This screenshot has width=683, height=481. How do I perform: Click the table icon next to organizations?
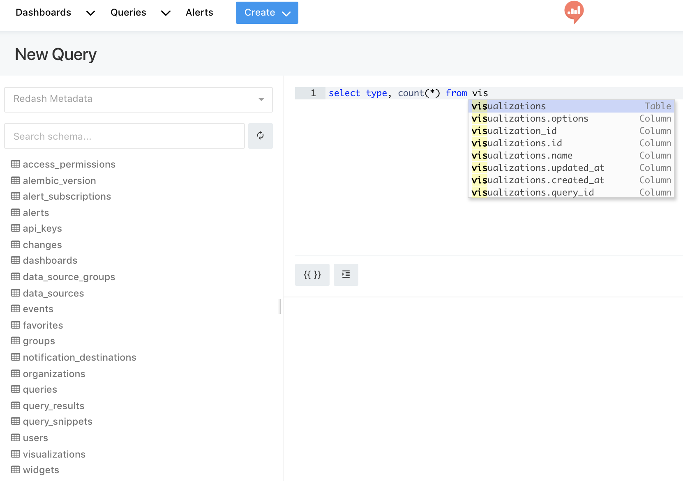coord(16,373)
